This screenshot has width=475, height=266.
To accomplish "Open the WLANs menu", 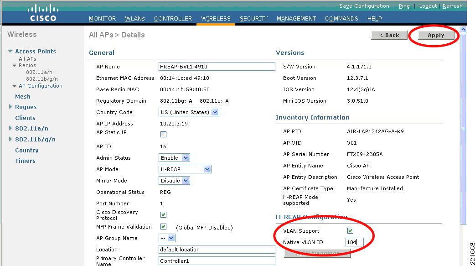I will click(x=135, y=19).
